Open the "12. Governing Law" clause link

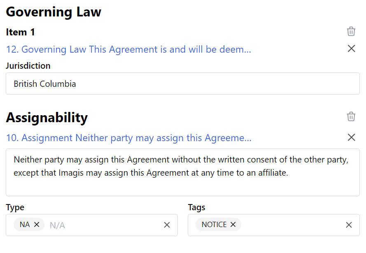(128, 49)
